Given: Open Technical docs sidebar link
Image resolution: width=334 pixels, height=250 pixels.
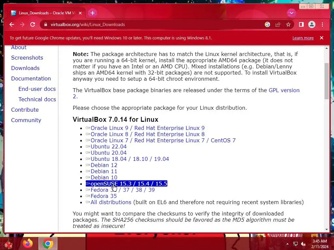Looking at the screenshot, I should pos(37,99).
